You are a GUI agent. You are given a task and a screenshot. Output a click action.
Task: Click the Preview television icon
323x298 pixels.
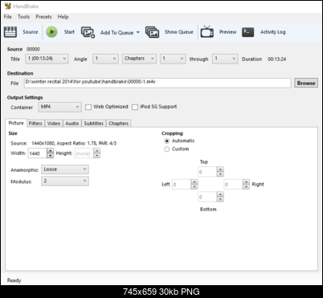(x=207, y=31)
